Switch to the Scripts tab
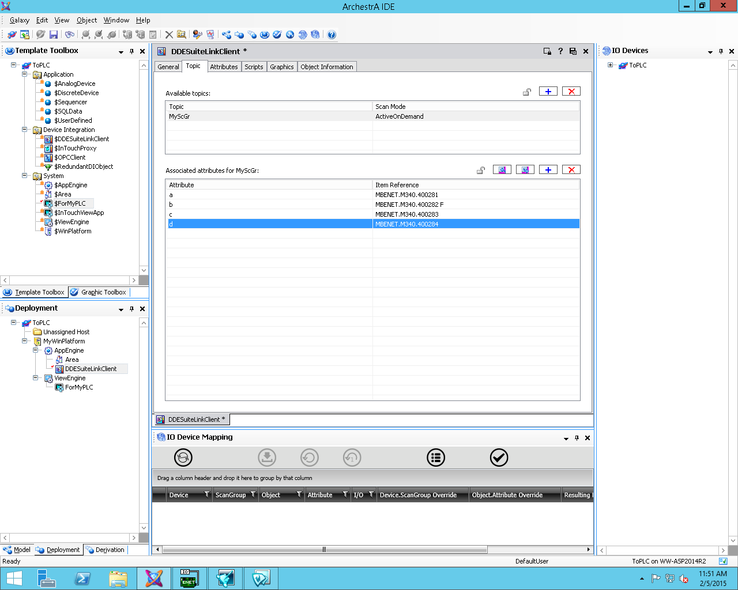 pyautogui.click(x=254, y=67)
